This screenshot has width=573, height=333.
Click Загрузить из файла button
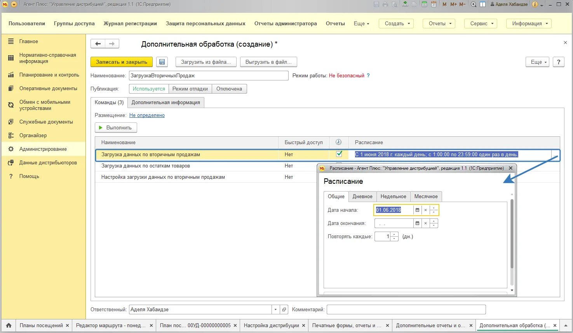coord(206,62)
